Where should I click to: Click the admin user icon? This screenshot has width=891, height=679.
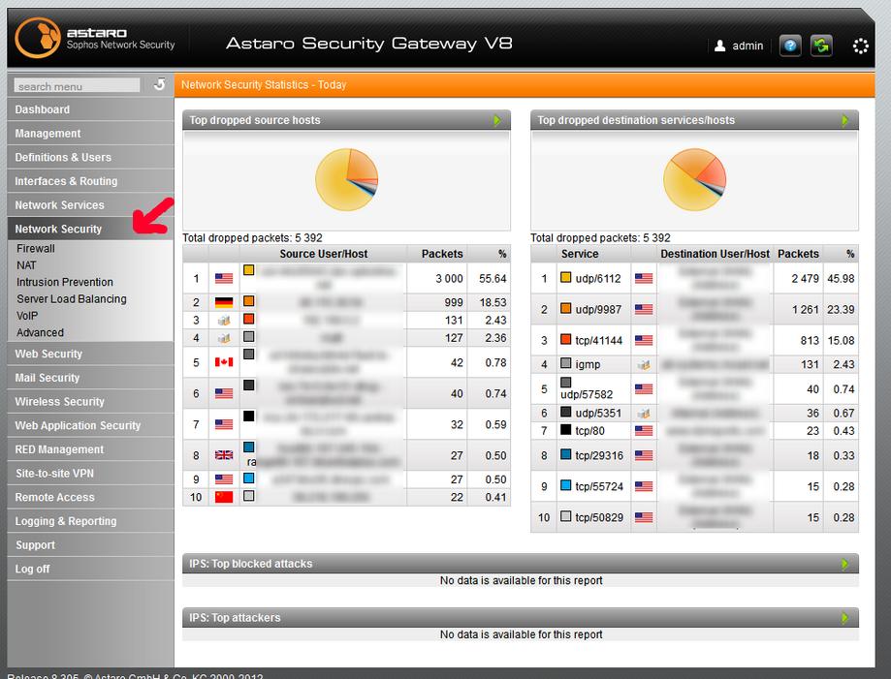click(719, 46)
